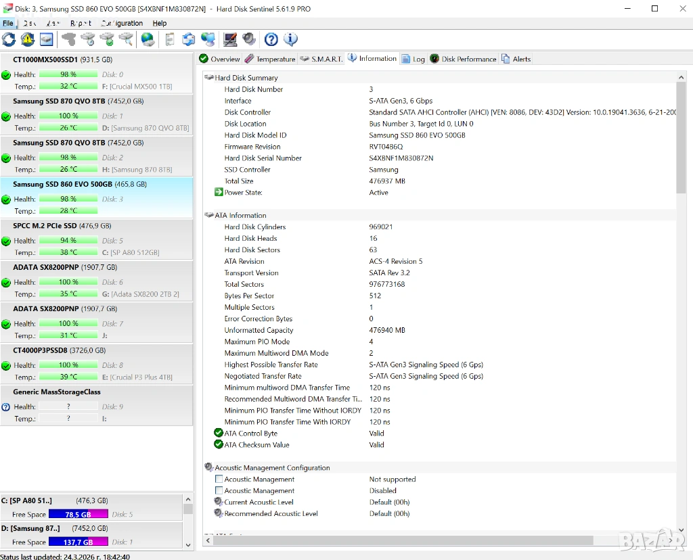Click the drive list scroll down arrow

click(188, 544)
